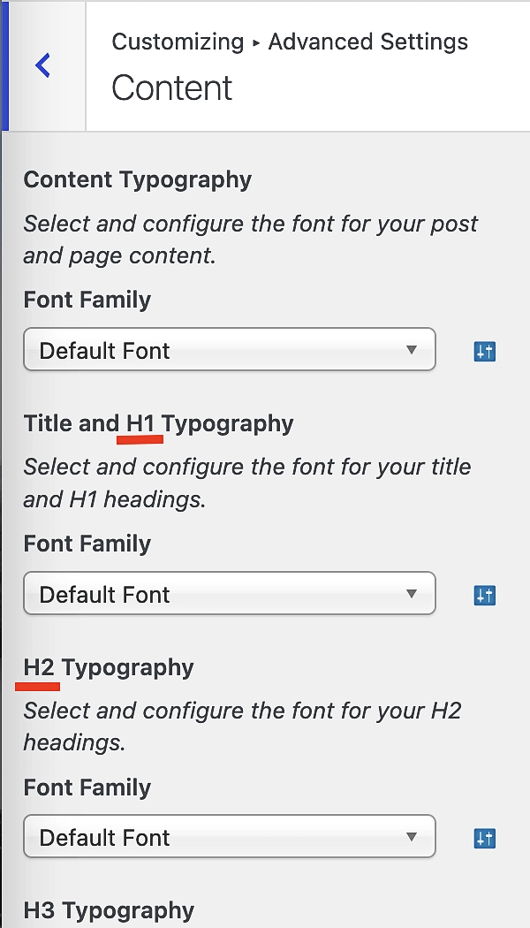Screen dimensions: 530x928
Task: Click the Title and H1 Typography heading
Action: coord(158,423)
